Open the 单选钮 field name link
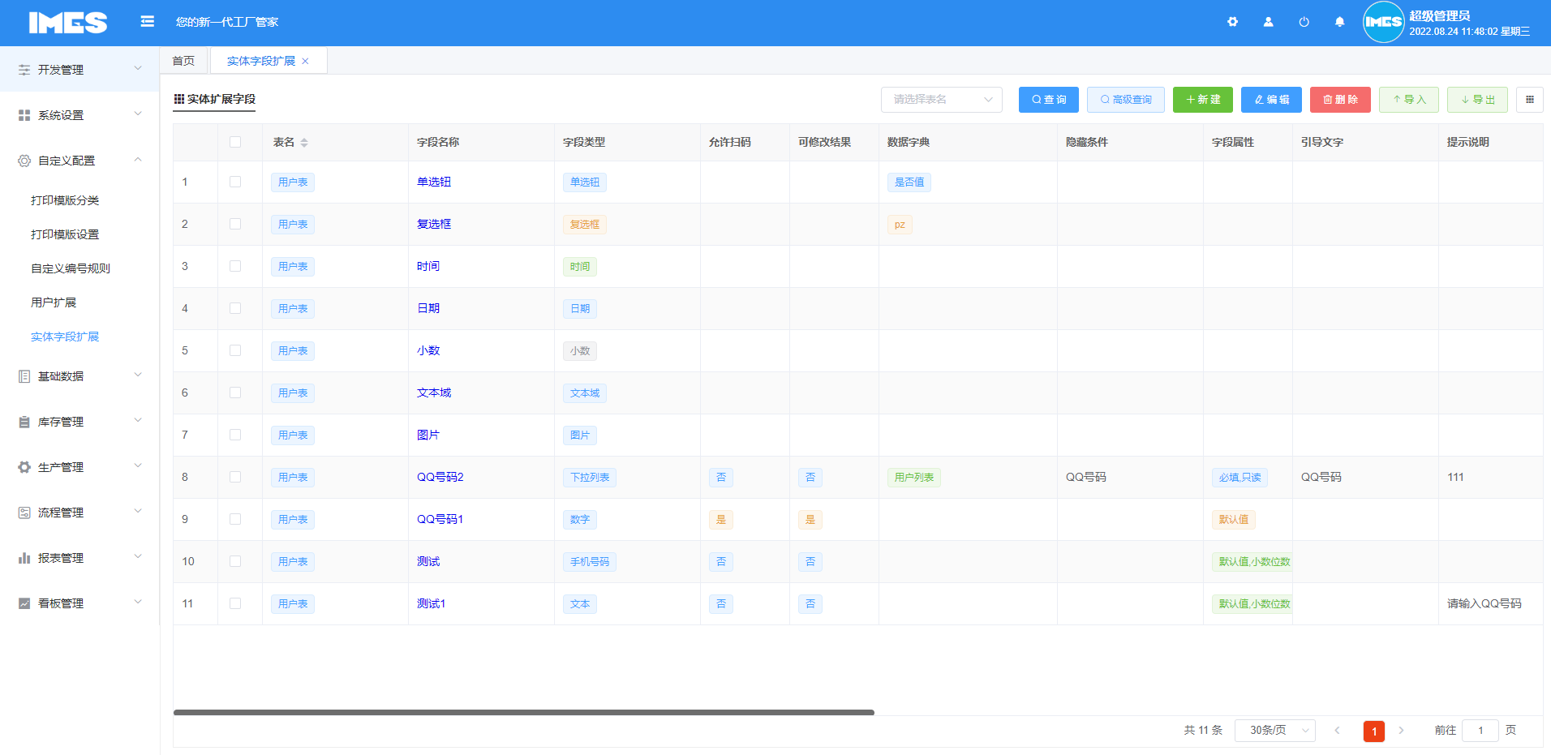The width and height of the screenshot is (1551, 755). [x=434, y=182]
